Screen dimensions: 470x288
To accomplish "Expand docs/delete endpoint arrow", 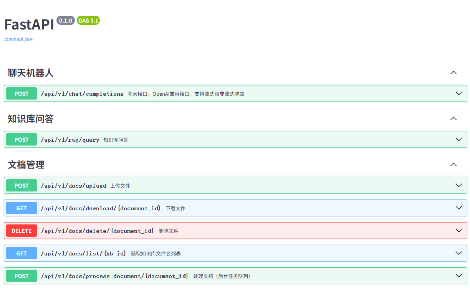I will pos(458,231).
